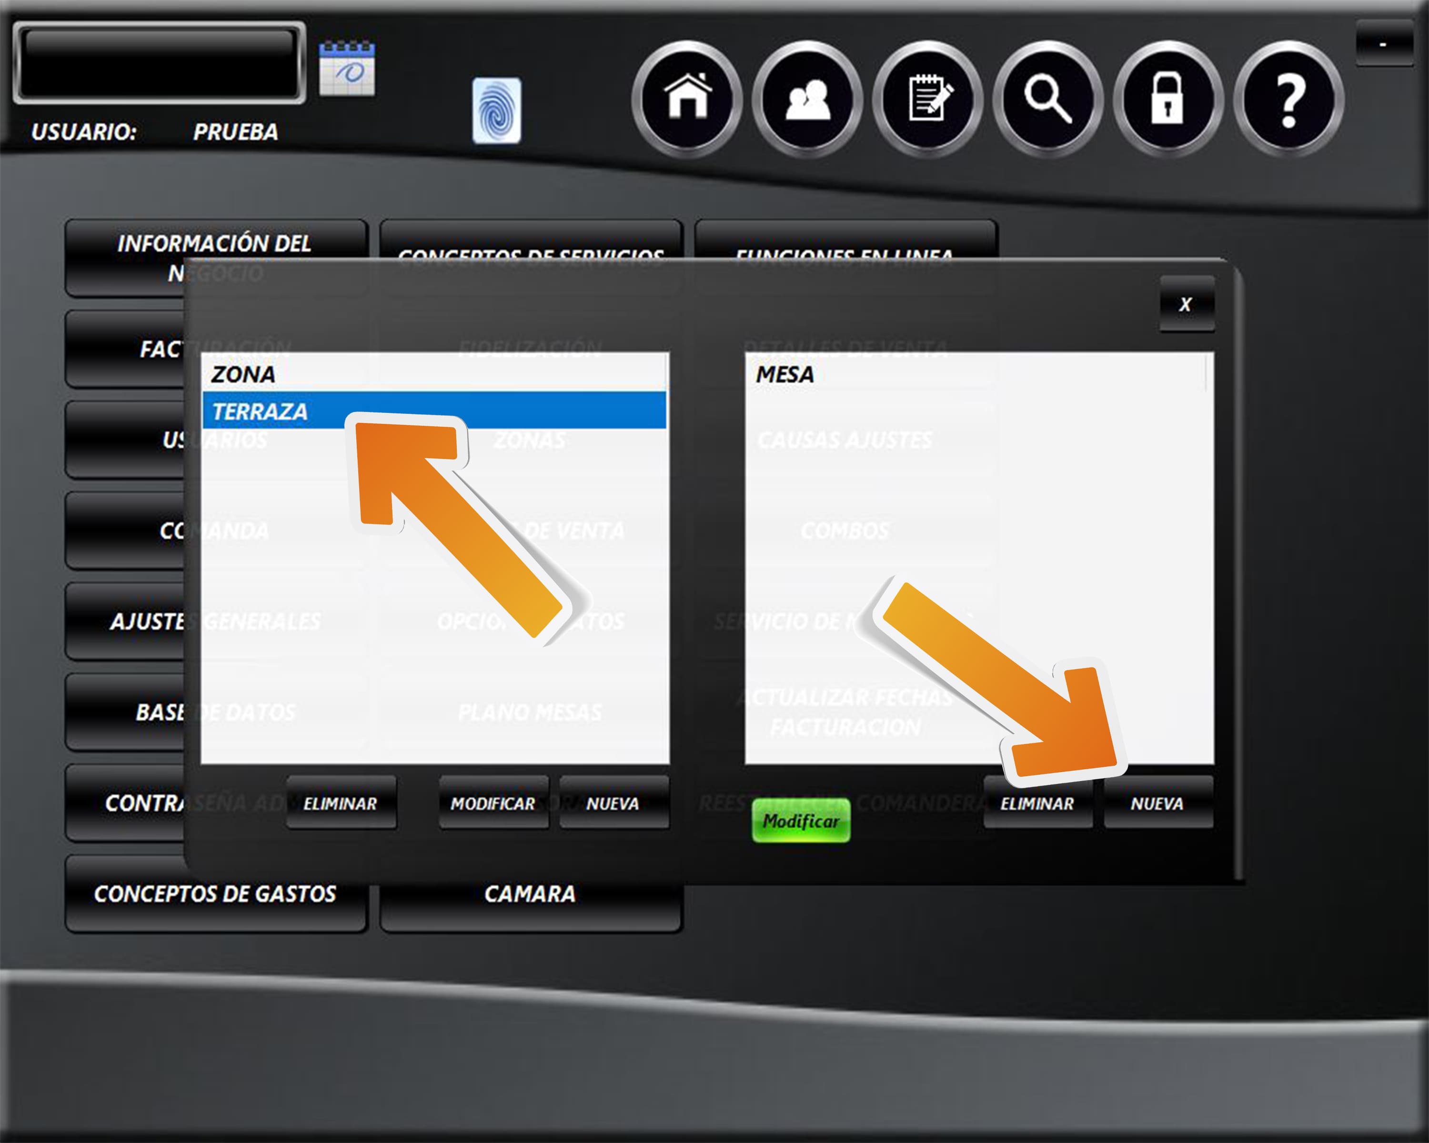This screenshot has height=1143, width=1429.
Task: Click the padlock lock icon
Action: tap(1168, 99)
